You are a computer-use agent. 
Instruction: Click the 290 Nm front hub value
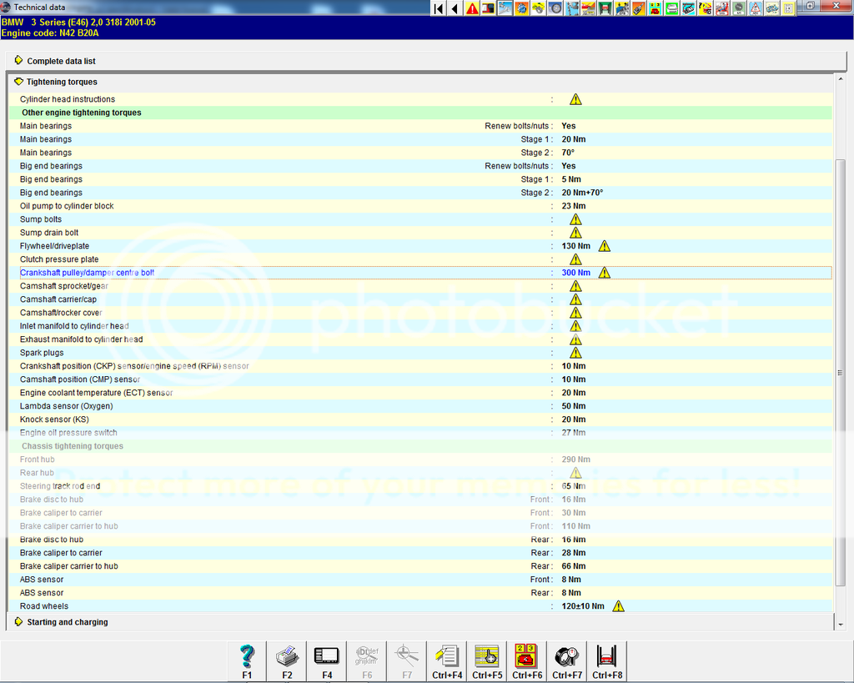click(575, 460)
